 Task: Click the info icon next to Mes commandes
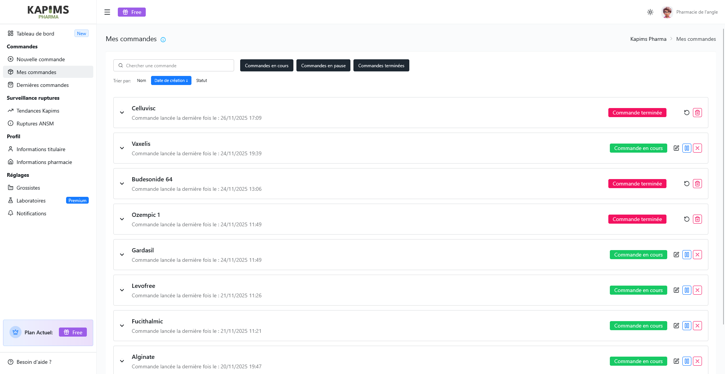tap(163, 39)
